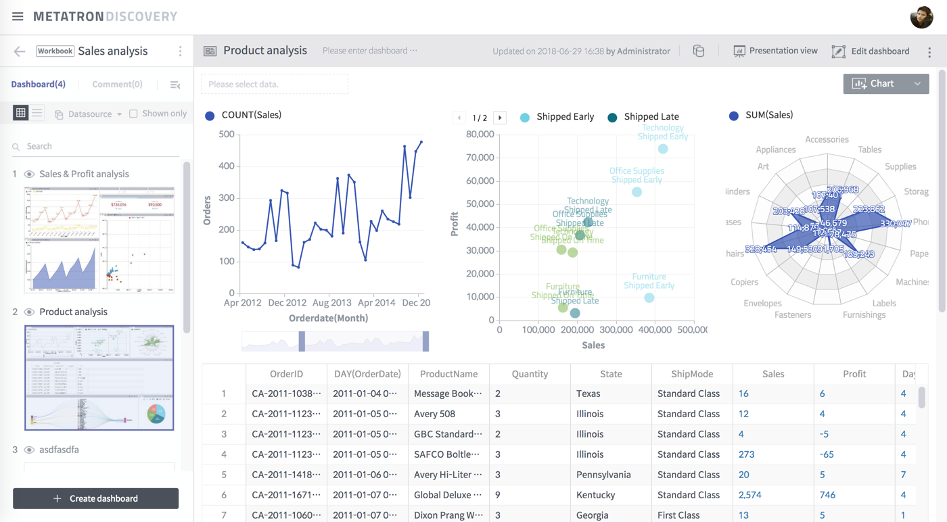947x522 pixels.
Task: Click the Profit column header
Action: click(854, 374)
